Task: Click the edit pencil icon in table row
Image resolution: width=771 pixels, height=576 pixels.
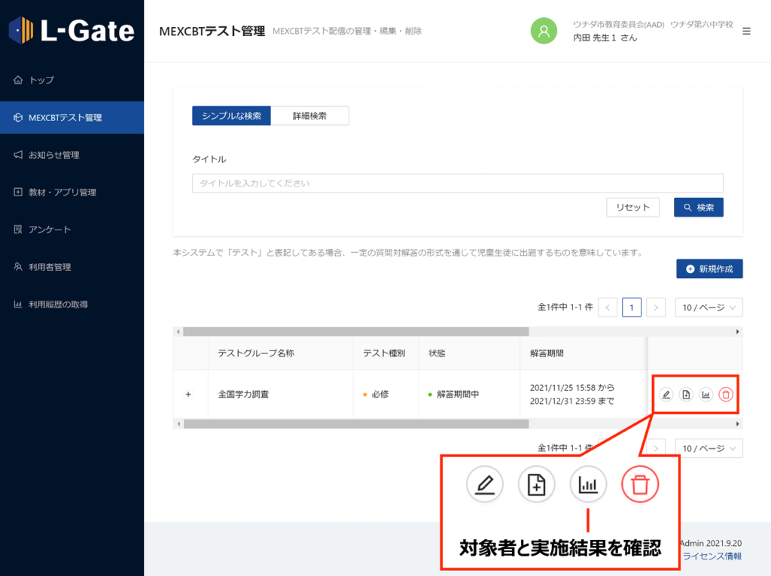Action: pyautogui.click(x=666, y=394)
